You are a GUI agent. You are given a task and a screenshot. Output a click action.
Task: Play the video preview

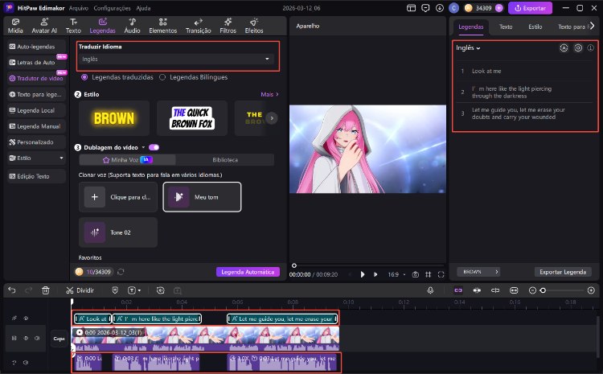pos(363,275)
